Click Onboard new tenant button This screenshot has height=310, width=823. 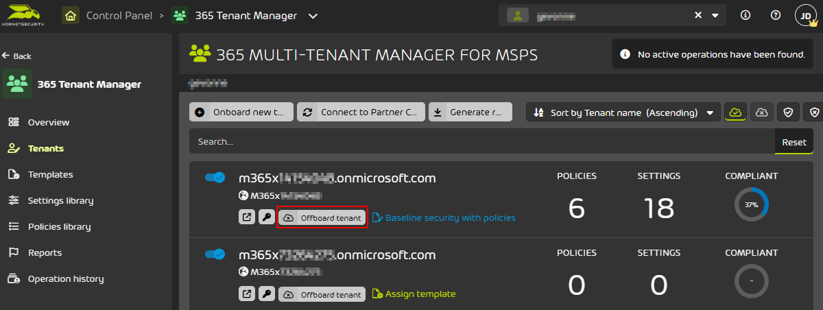(x=241, y=112)
